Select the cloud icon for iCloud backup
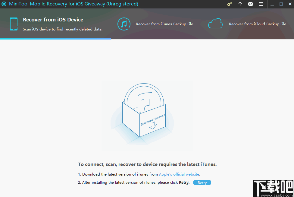The image size is (294, 197). [x=215, y=23]
